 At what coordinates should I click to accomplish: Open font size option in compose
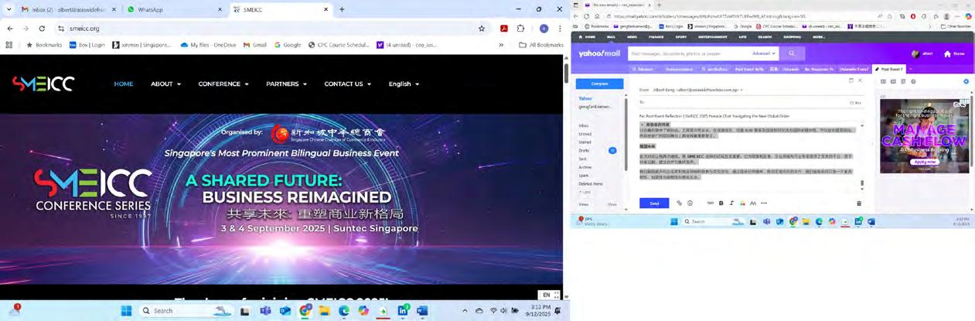[x=753, y=203]
